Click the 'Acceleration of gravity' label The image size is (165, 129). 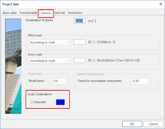click(x=39, y=20)
